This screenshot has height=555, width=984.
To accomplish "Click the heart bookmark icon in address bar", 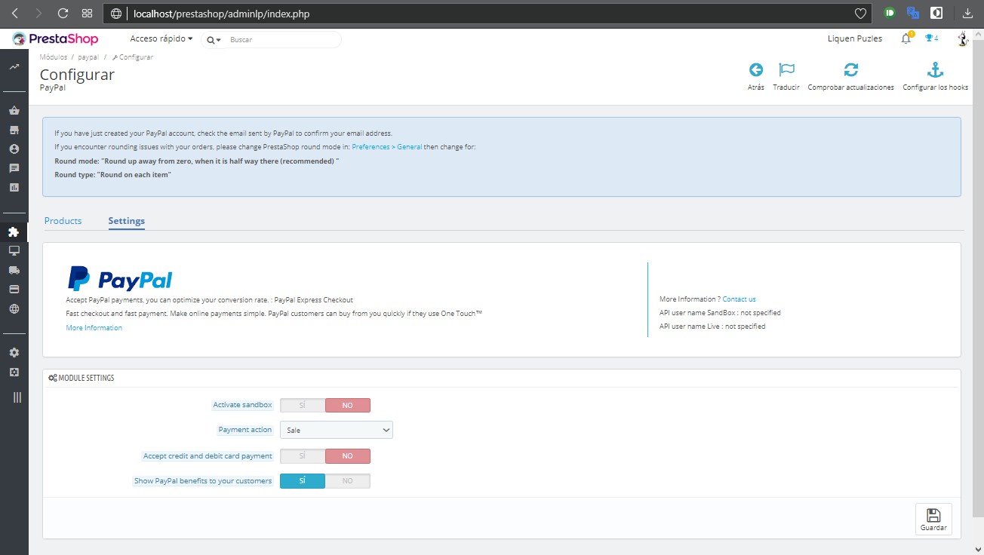I will (860, 14).
